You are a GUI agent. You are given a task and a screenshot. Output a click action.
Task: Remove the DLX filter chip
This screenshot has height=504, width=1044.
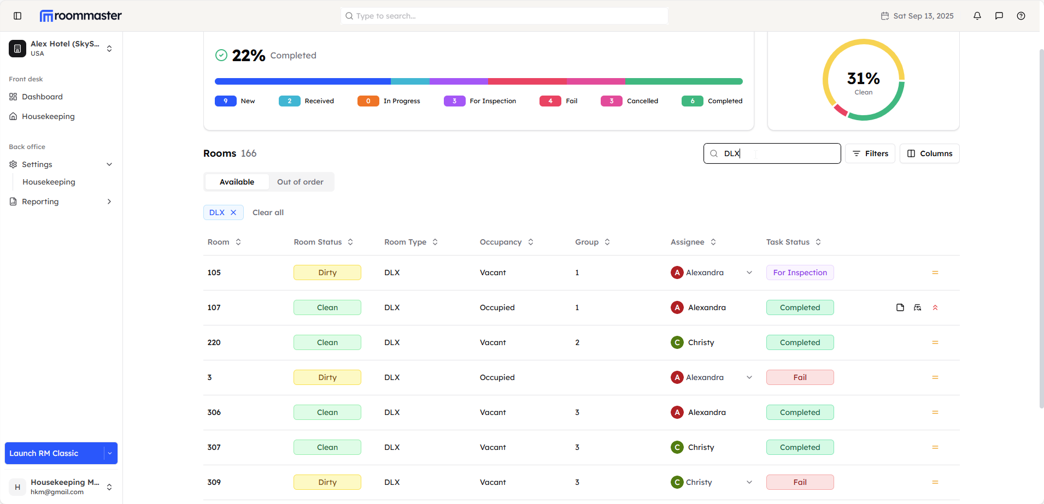coord(233,212)
